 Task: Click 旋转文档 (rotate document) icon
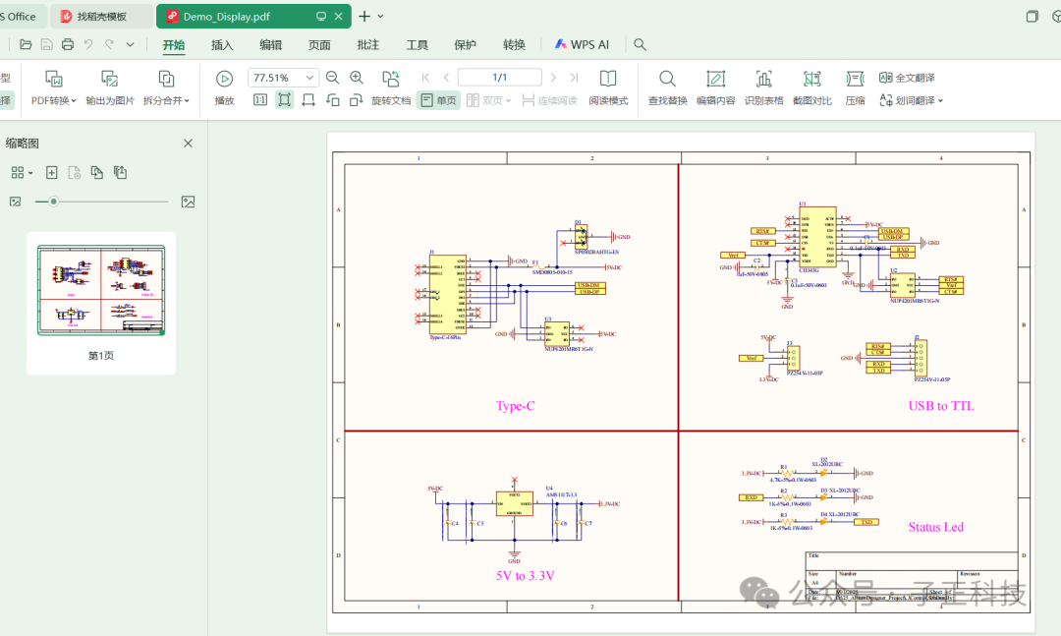(x=391, y=79)
